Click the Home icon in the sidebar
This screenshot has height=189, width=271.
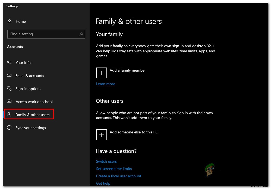tap(10, 21)
